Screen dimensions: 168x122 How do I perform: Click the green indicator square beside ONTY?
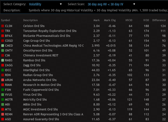point(3,50)
